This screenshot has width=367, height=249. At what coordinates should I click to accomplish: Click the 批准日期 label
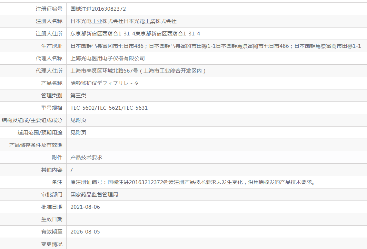pyautogui.click(x=52, y=207)
